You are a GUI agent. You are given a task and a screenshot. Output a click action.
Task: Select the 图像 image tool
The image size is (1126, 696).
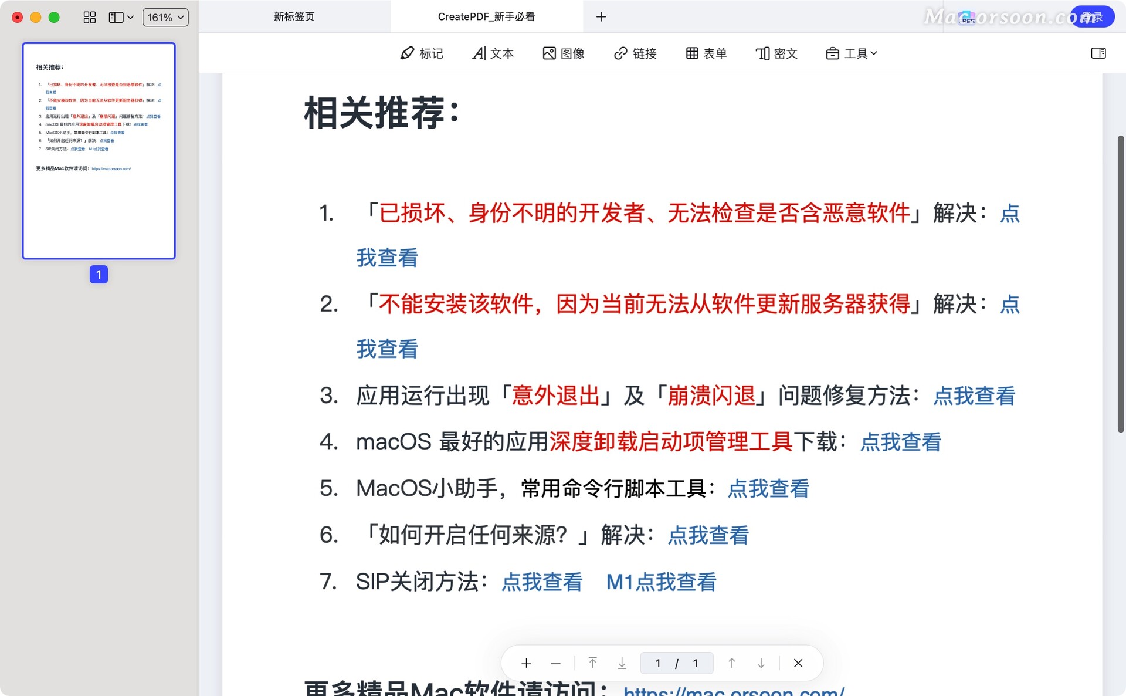click(564, 53)
